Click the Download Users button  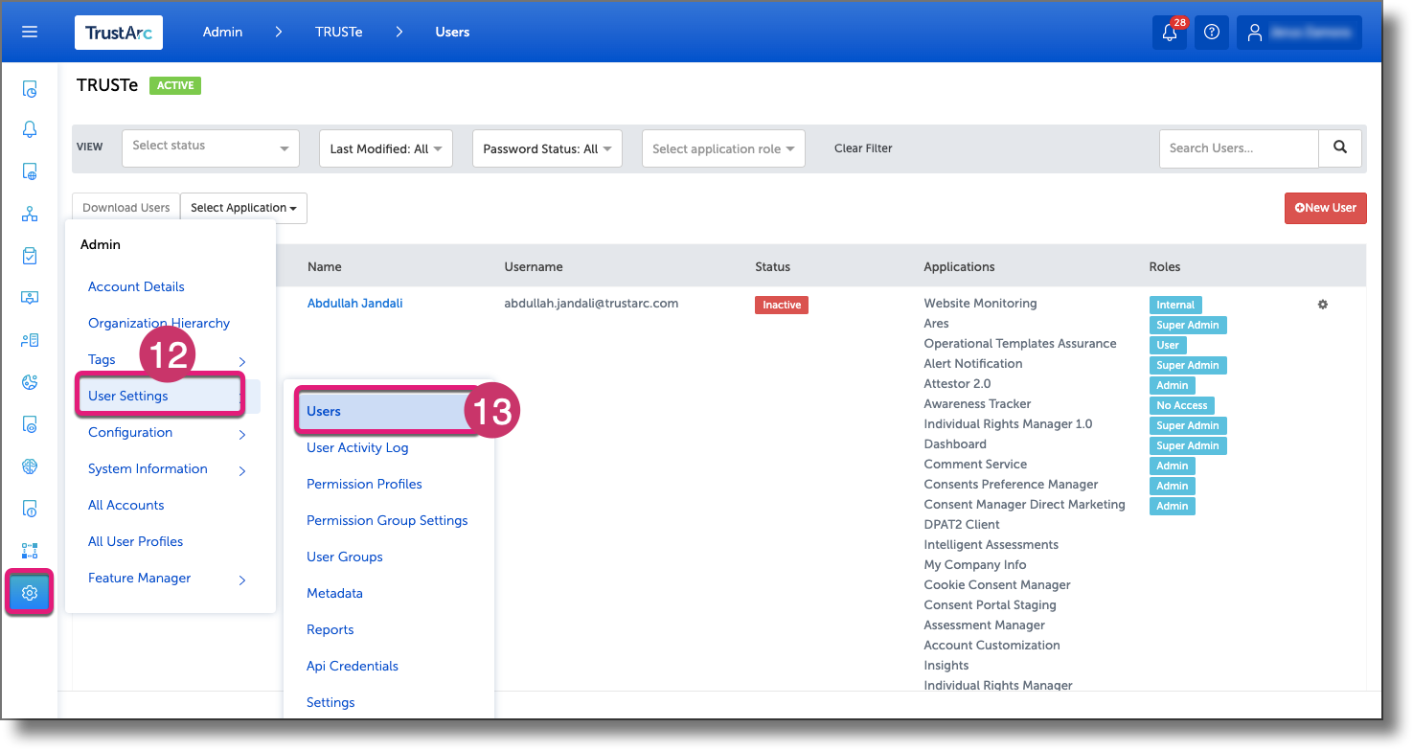point(125,208)
